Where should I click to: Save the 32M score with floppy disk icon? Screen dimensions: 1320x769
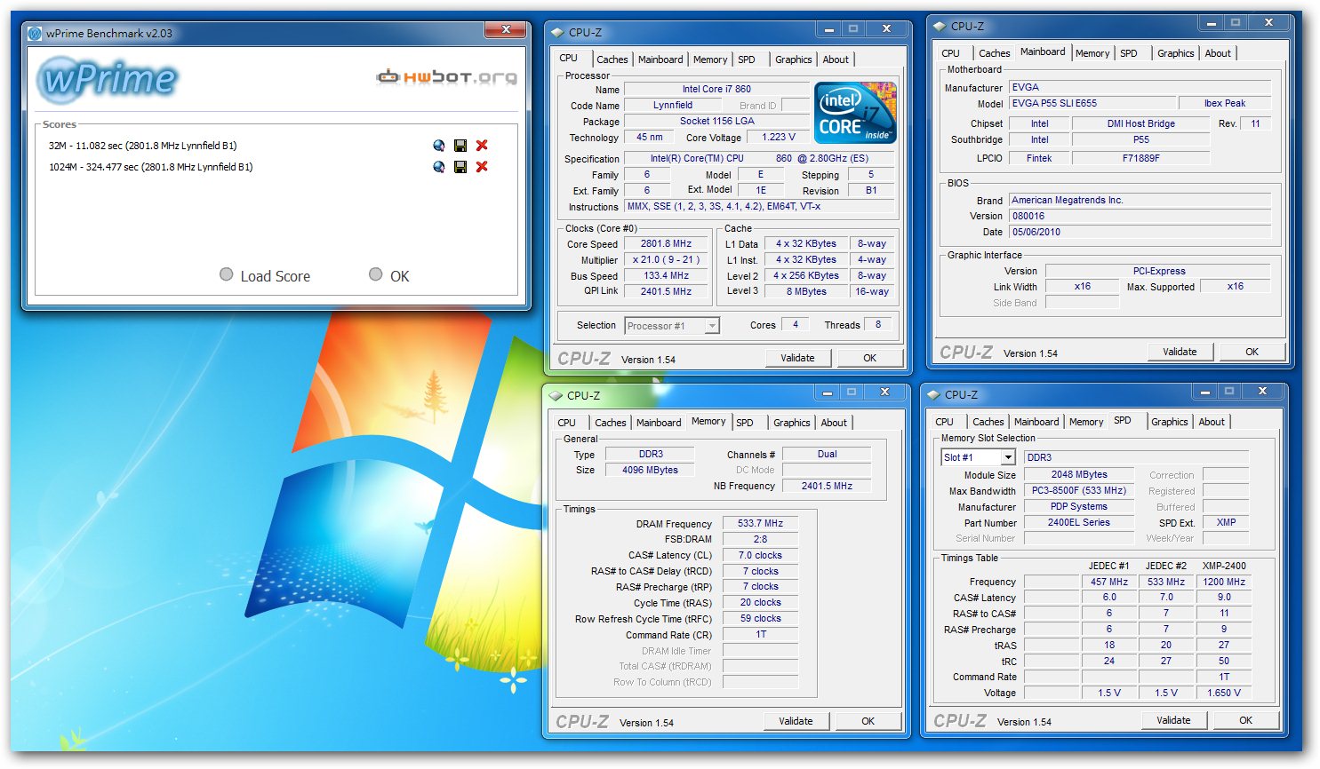[460, 146]
